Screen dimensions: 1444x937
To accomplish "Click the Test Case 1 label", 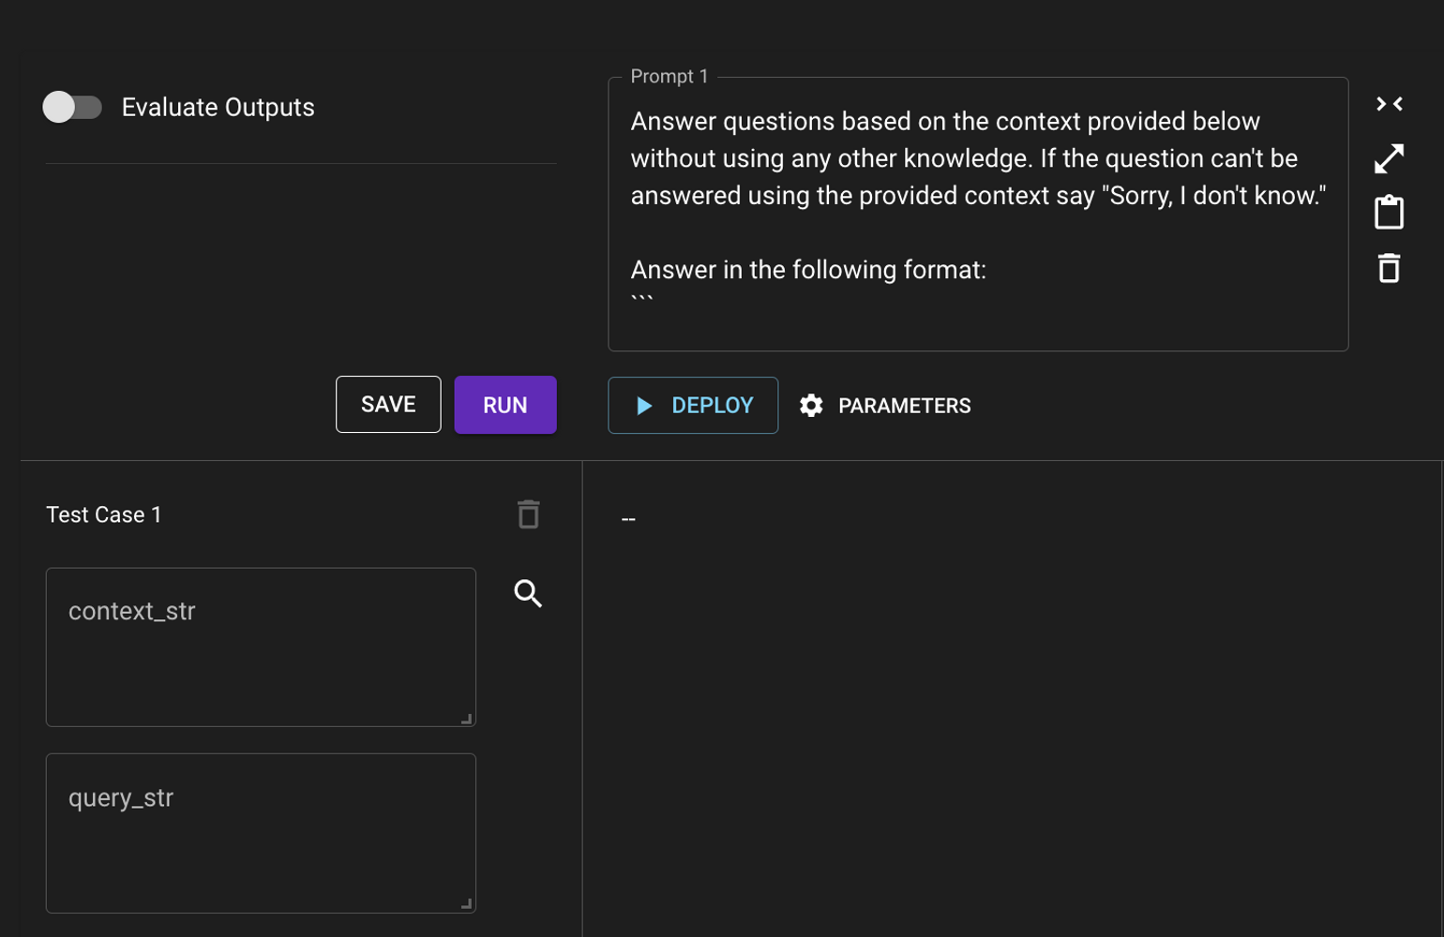I will 104,514.
